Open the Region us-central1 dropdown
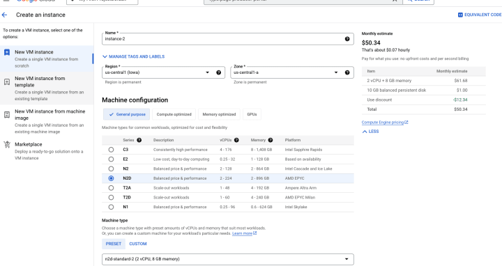The width and height of the screenshot is (502, 266). coord(163,72)
